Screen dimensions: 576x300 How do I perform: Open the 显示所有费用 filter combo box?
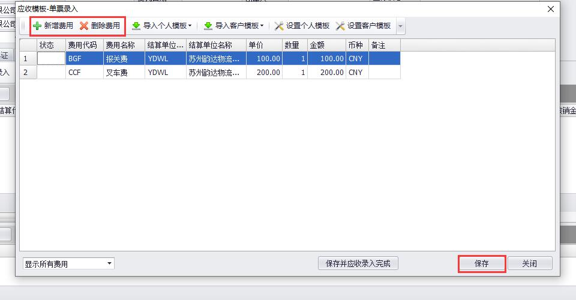click(109, 263)
